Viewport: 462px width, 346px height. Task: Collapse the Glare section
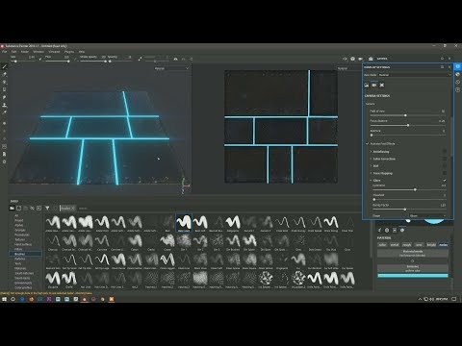coord(372,181)
